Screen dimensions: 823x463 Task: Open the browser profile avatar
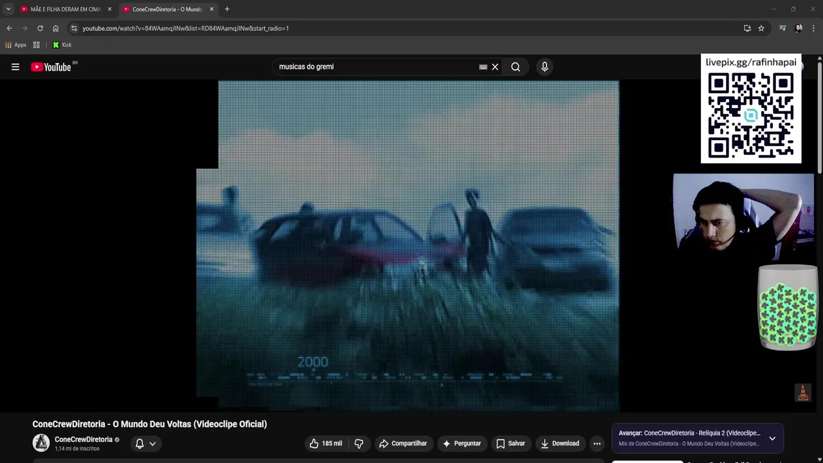click(799, 28)
